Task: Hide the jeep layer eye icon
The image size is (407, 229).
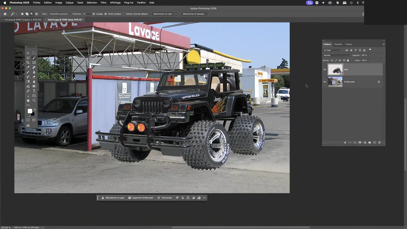Action: click(x=325, y=69)
